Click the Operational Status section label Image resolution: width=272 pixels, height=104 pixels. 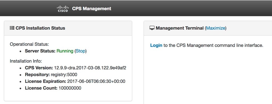tap(29, 44)
